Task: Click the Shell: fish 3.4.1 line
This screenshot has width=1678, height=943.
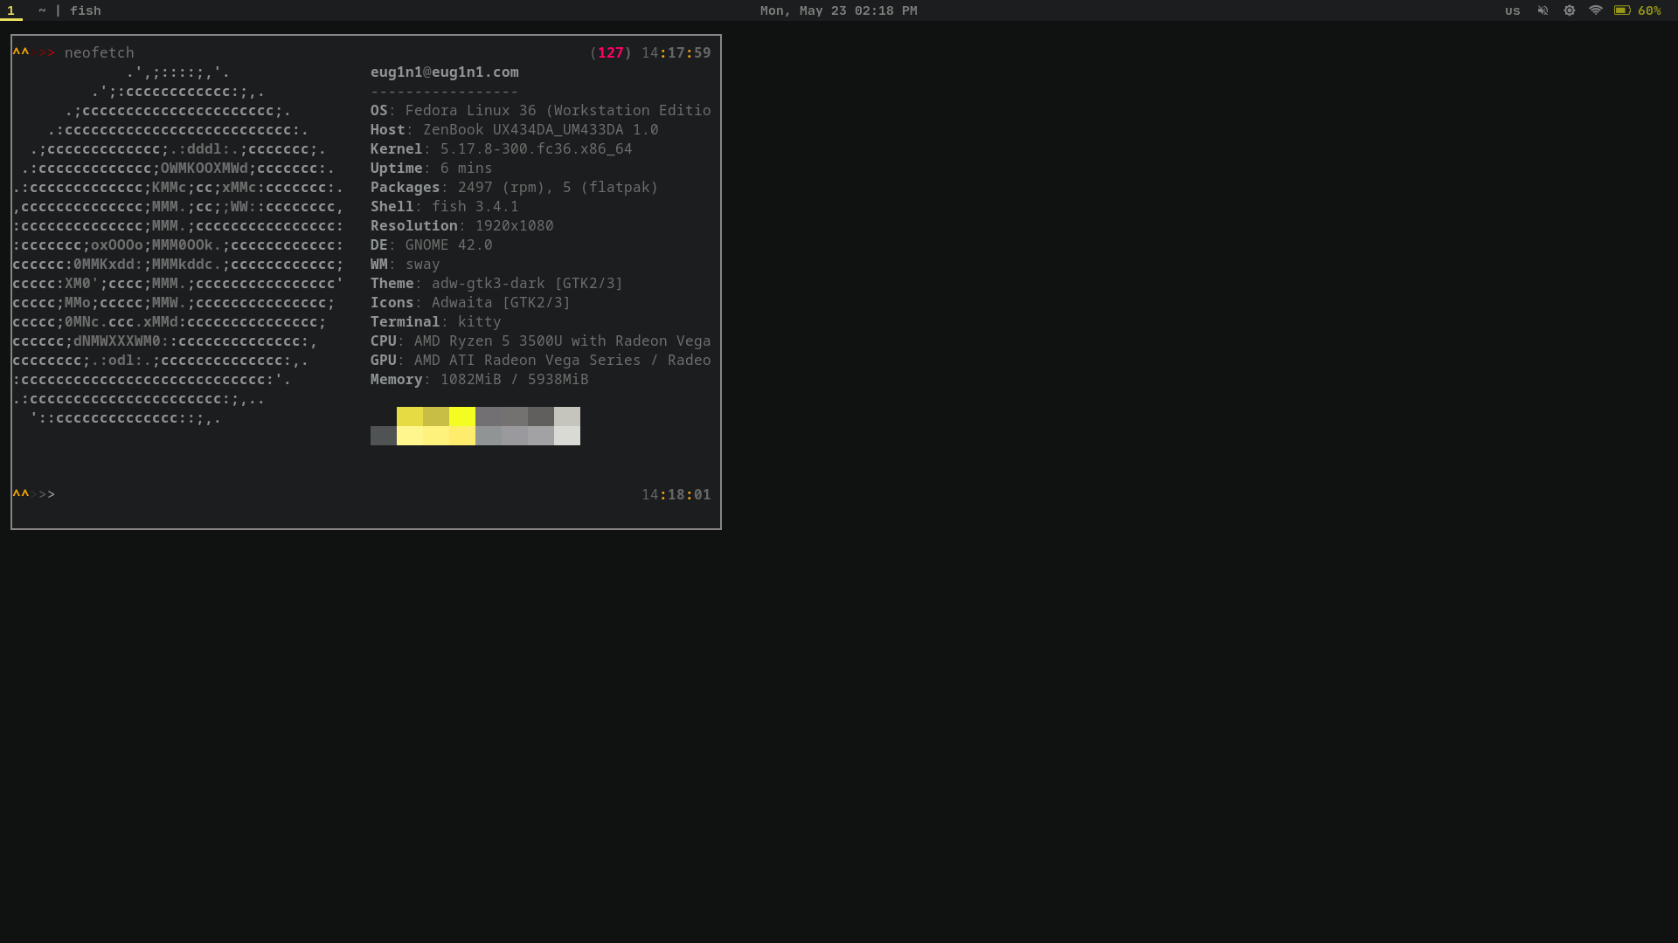Action: tap(445, 206)
